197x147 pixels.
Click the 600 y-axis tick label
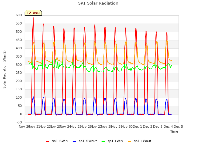click(x=19, y=15)
